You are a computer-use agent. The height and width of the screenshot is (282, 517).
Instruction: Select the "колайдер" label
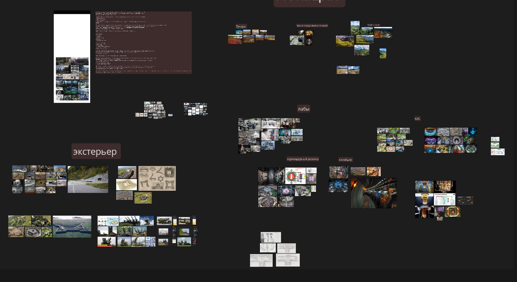coord(345,159)
